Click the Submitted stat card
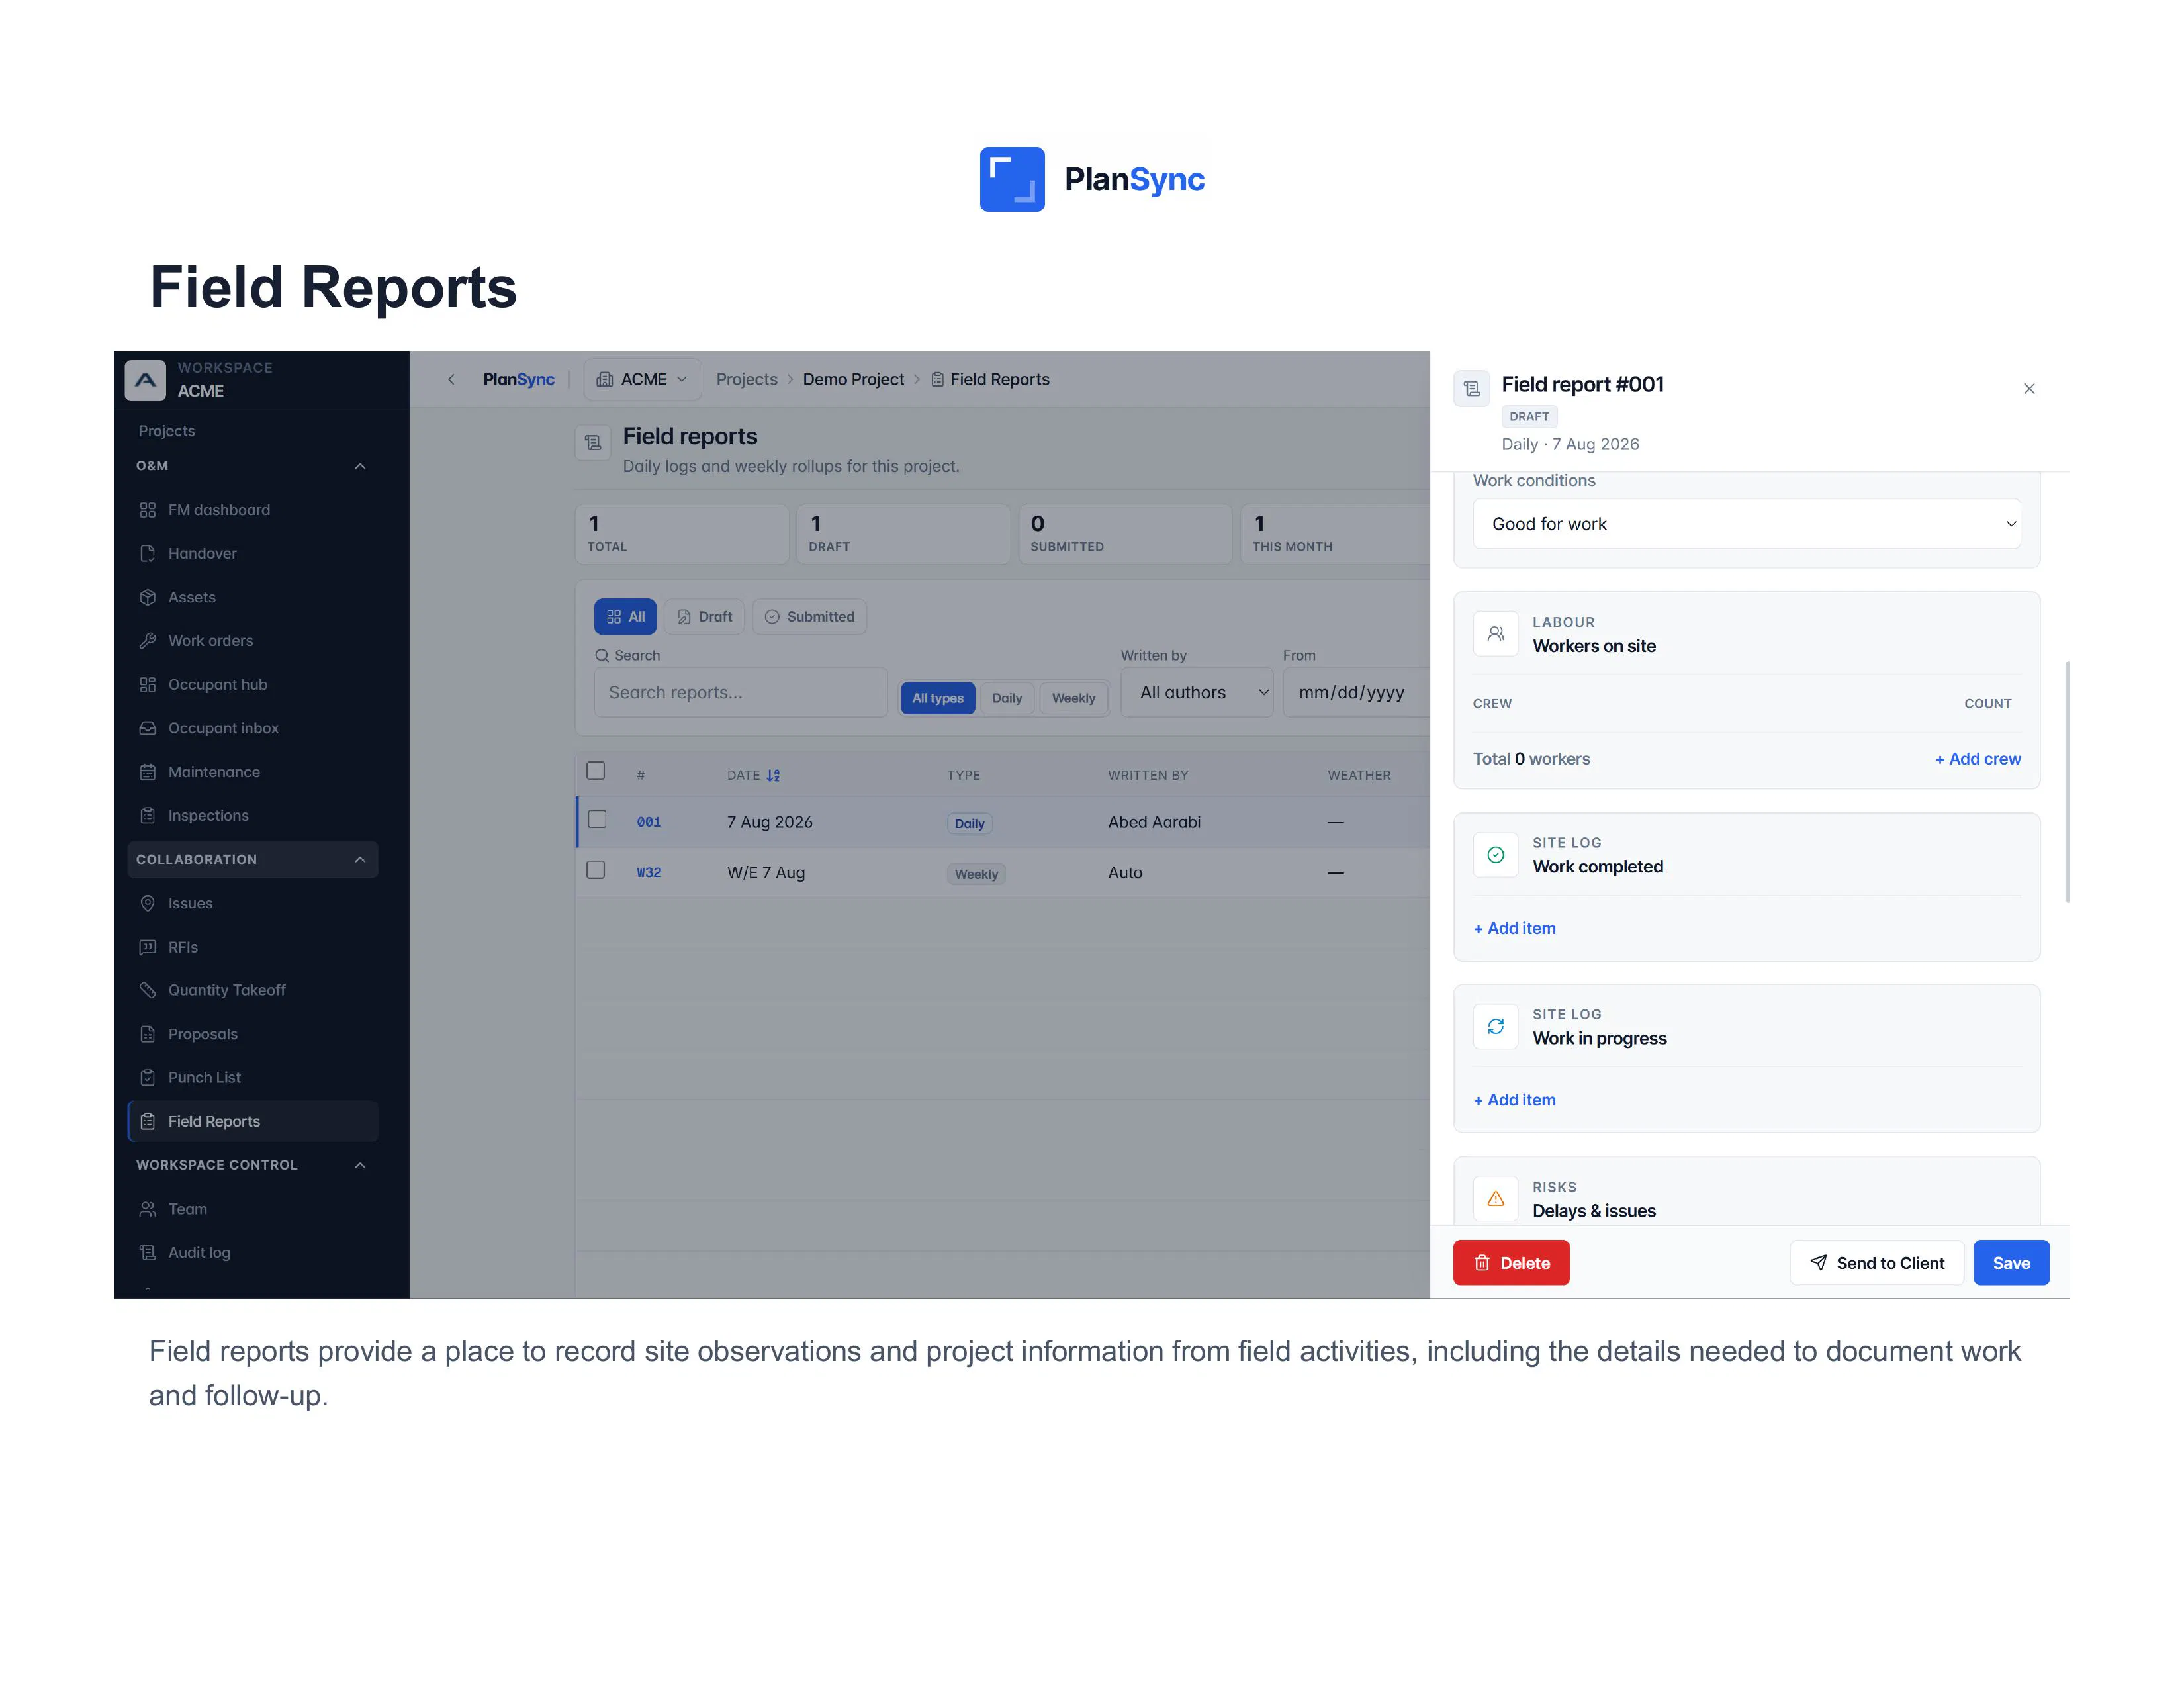The width and height of the screenshot is (2184, 1688). tap(1125, 534)
